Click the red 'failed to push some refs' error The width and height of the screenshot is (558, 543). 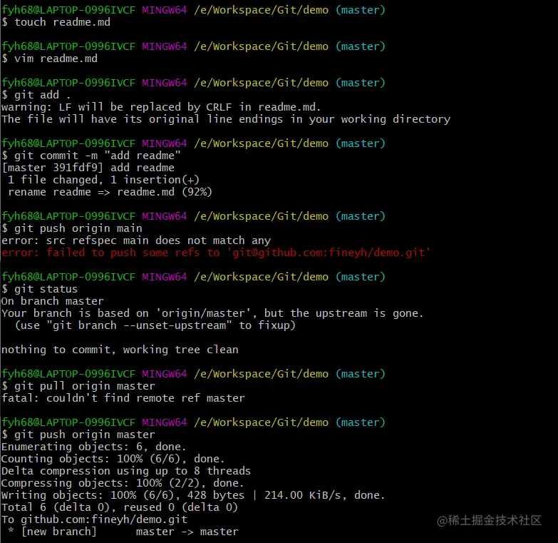coord(216,253)
